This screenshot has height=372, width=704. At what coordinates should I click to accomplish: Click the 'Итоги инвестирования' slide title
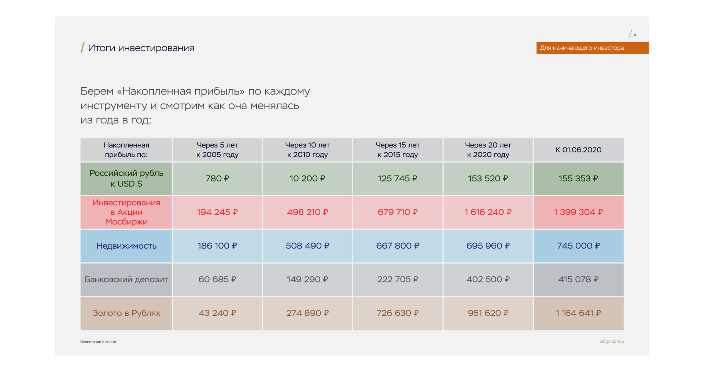[141, 48]
